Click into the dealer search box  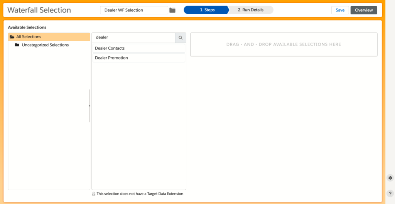coord(133,38)
